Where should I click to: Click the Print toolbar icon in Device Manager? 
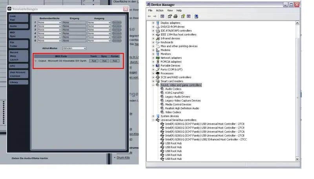[175, 16]
